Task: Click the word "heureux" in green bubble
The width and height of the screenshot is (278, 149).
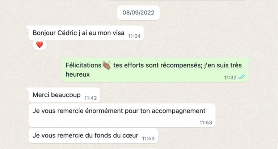Action: point(78,74)
